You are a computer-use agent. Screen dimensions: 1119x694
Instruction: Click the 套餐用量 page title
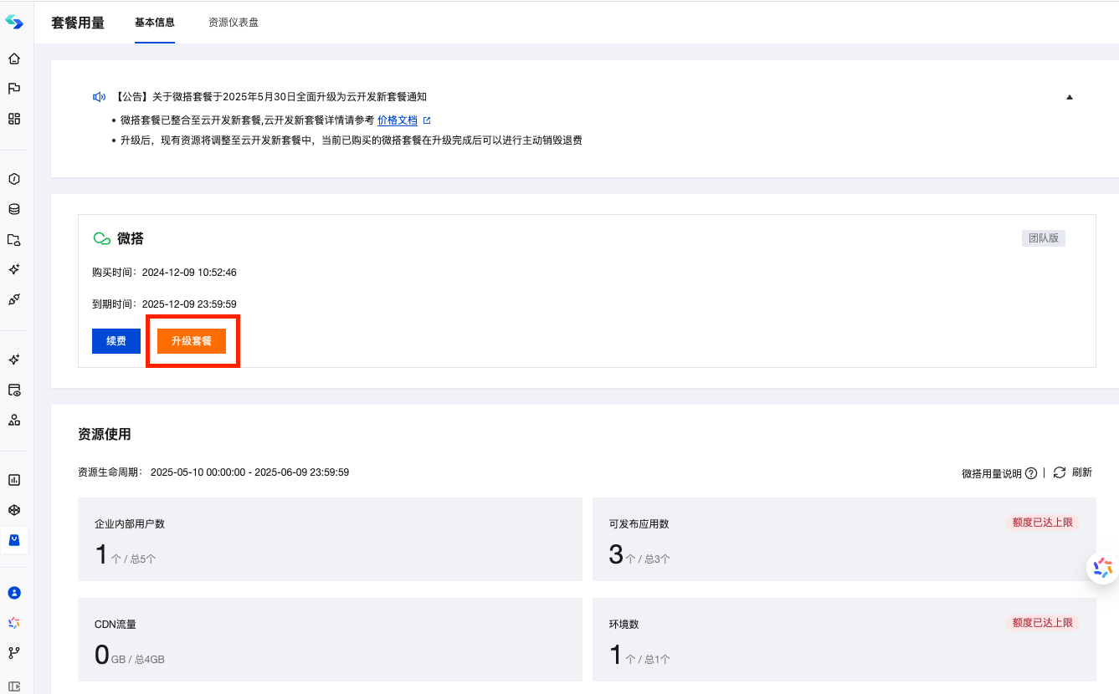78,23
